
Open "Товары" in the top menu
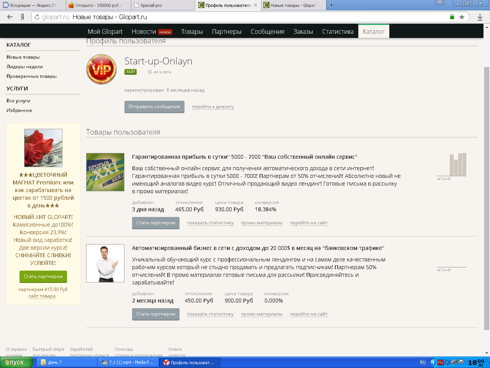[x=192, y=31]
